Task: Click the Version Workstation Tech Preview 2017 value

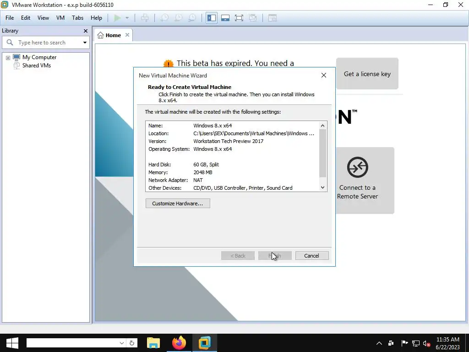Action: (228, 141)
